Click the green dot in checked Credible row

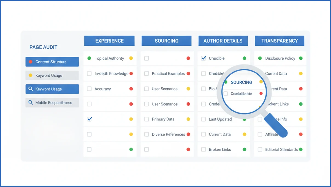(x=244, y=58)
